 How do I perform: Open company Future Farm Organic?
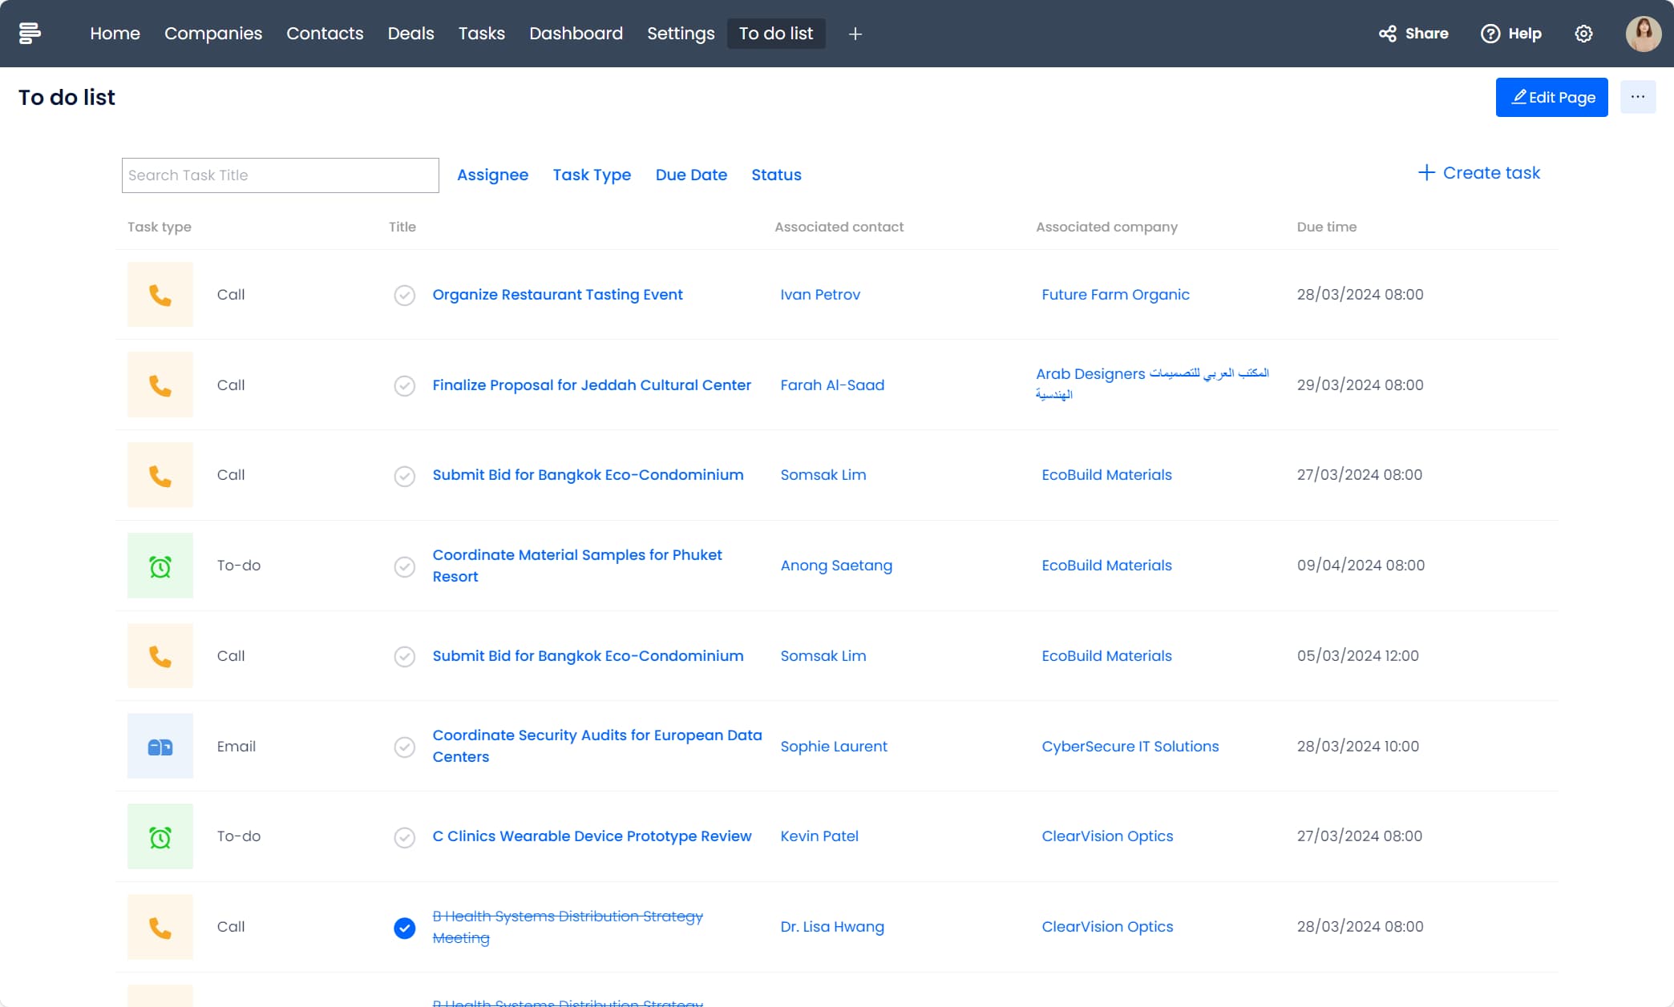1115,295
